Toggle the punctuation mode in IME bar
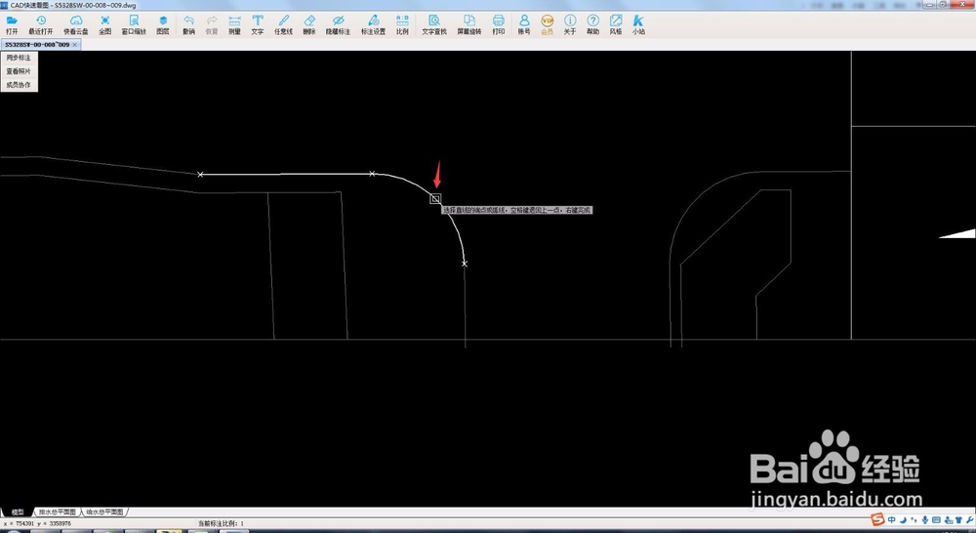This screenshot has width=976, height=533. tap(914, 520)
